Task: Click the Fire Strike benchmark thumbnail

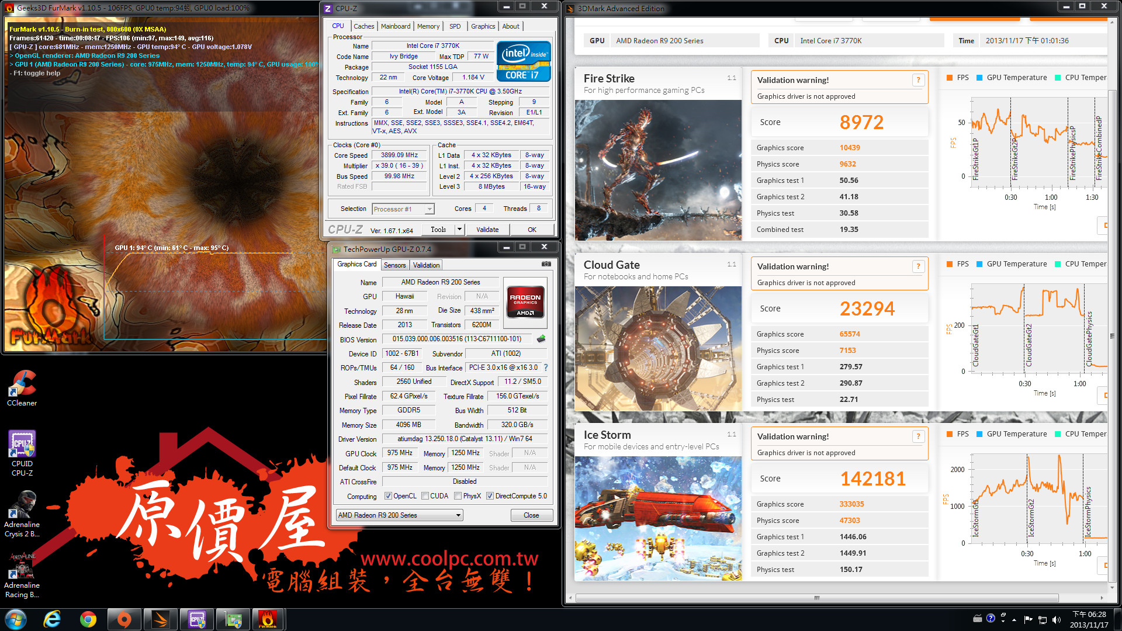Action: pyautogui.click(x=658, y=170)
